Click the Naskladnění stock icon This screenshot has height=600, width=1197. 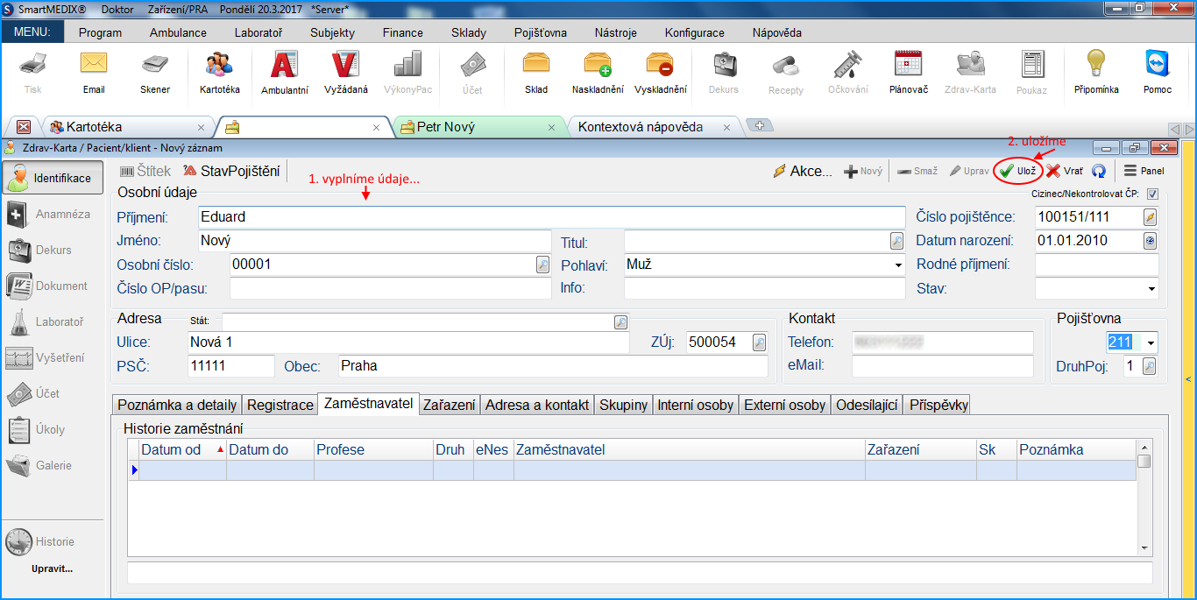598,73
